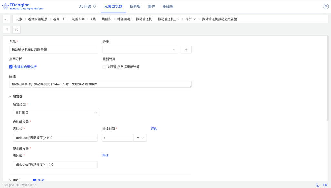The image size is (331, 188).
Task: Click the save icon below the breadcrumb
Action: (6, 29)
